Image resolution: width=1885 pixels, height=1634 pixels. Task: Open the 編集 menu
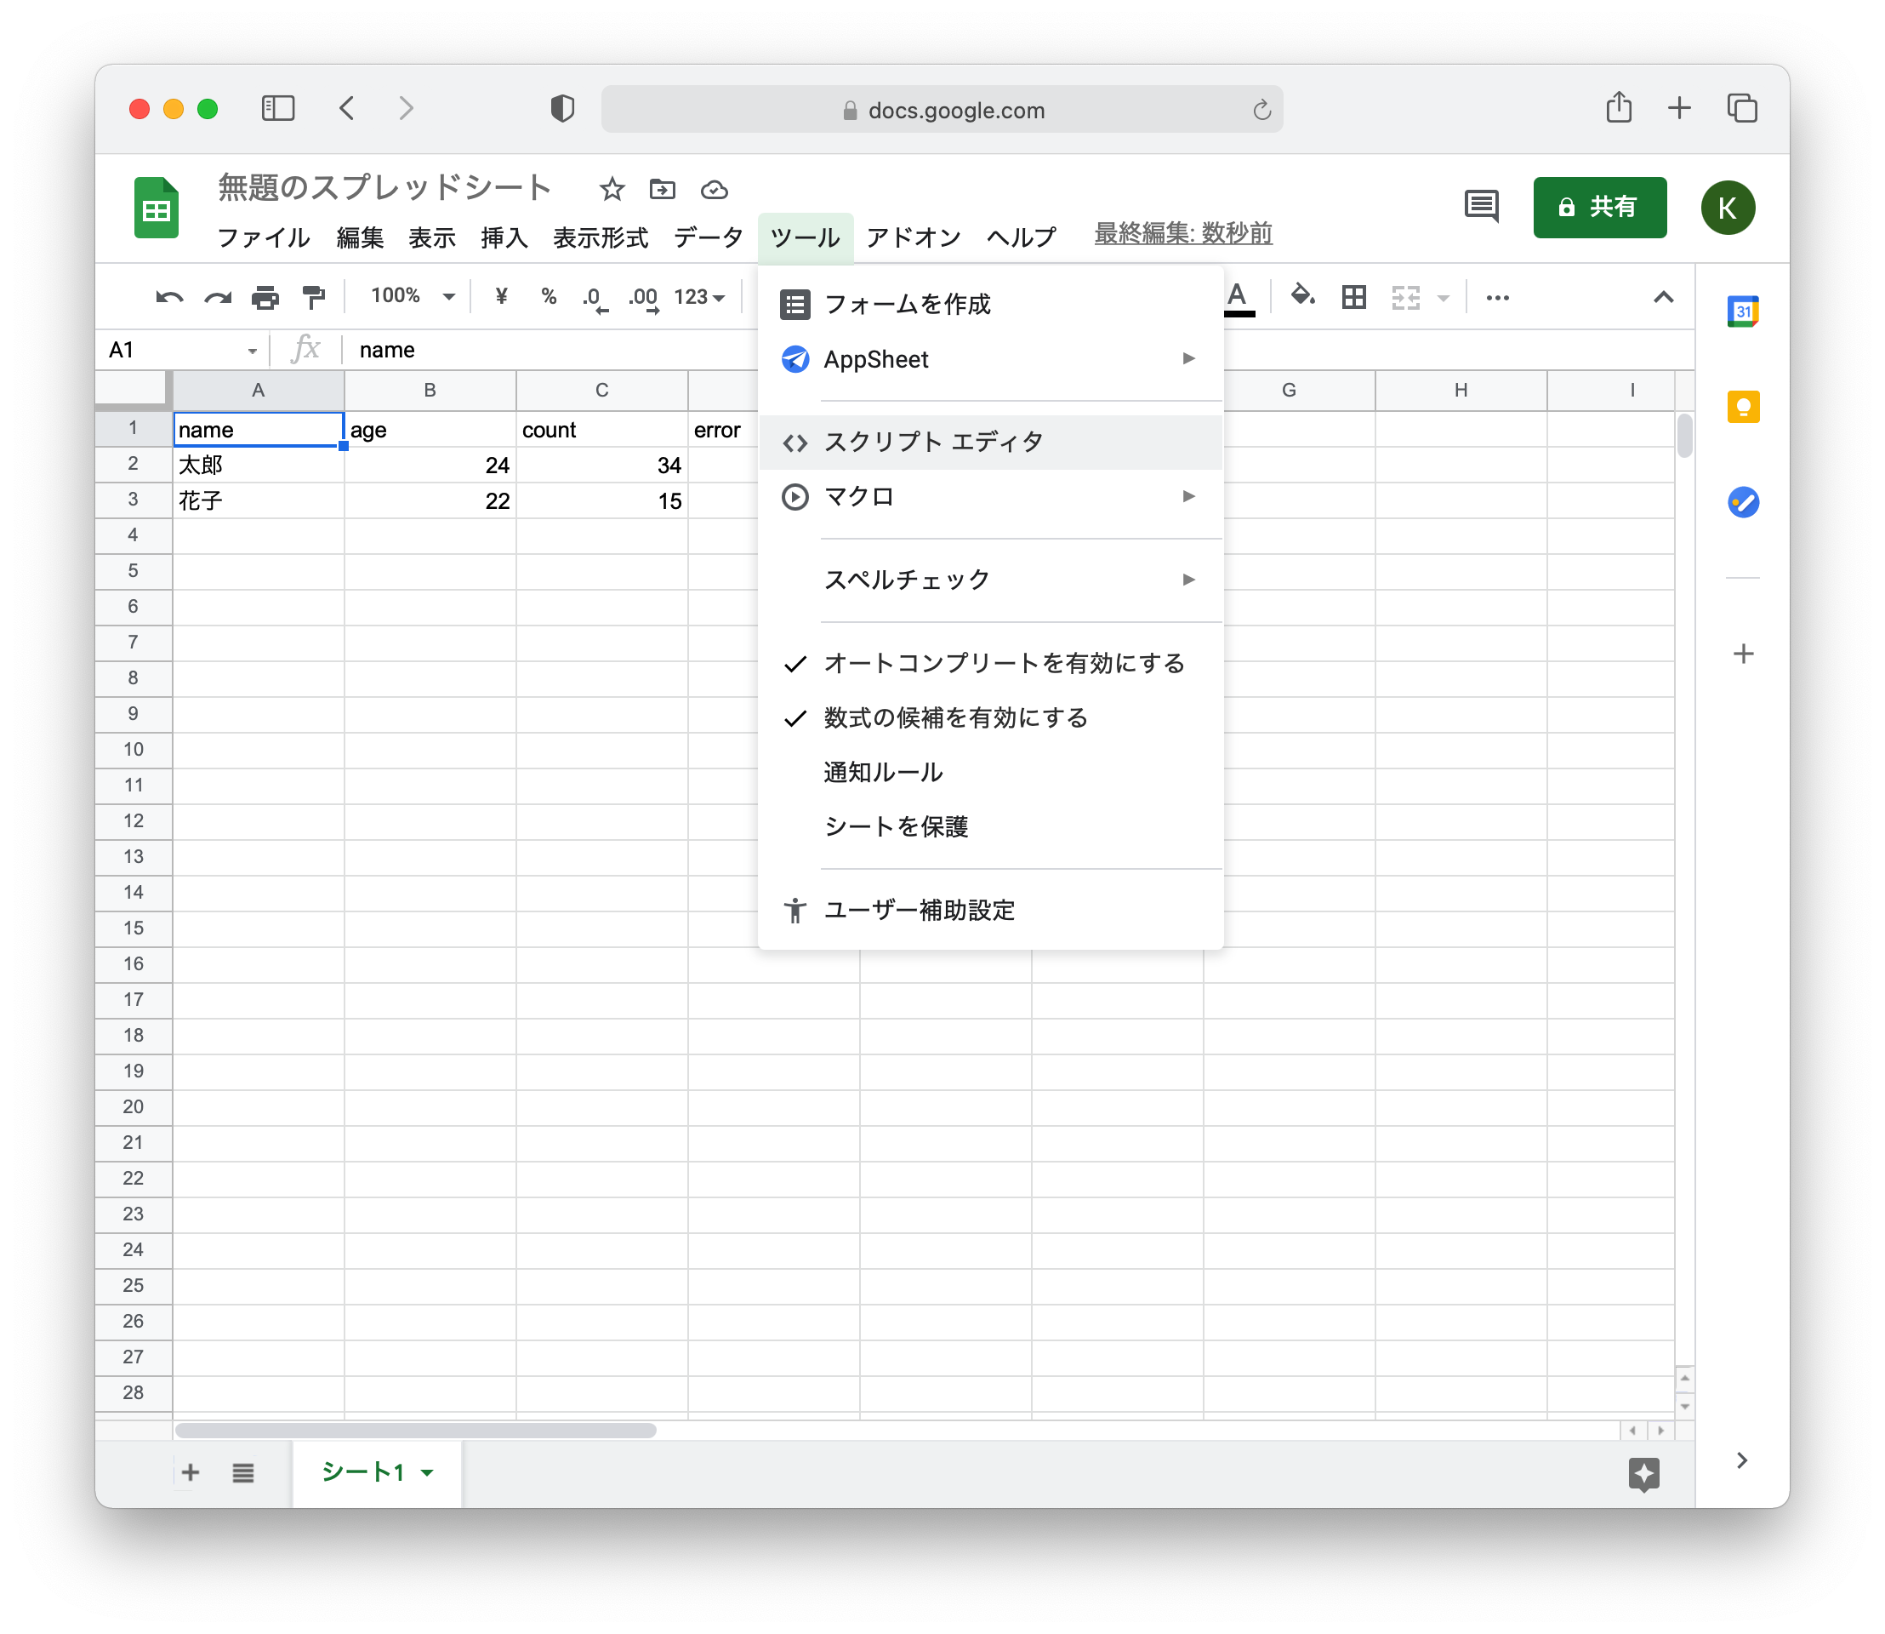359,238
